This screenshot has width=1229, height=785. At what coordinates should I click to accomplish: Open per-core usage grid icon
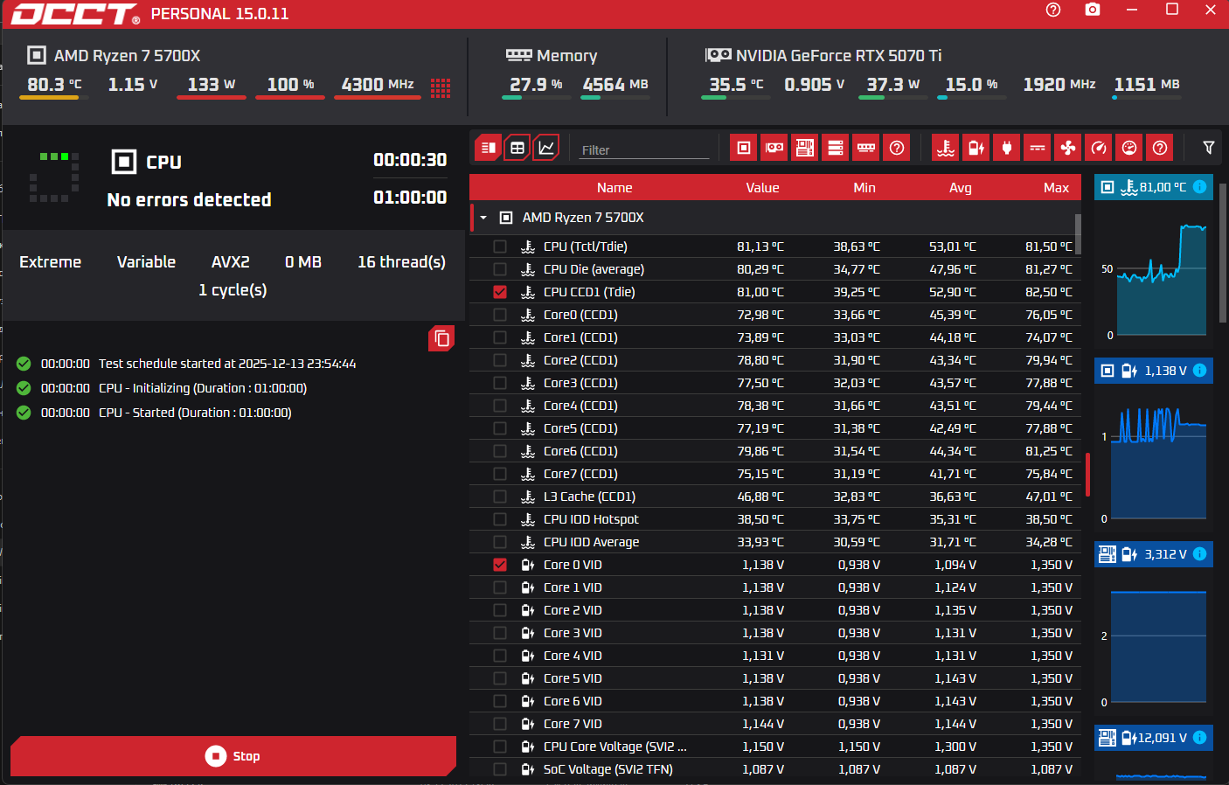click(441, 87)
